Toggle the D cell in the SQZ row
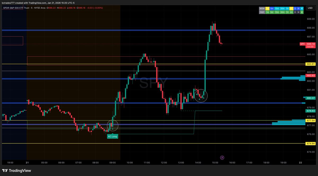The width and height of the screenshot is (318, 176). pyautogui.click(x=295, y=12)
